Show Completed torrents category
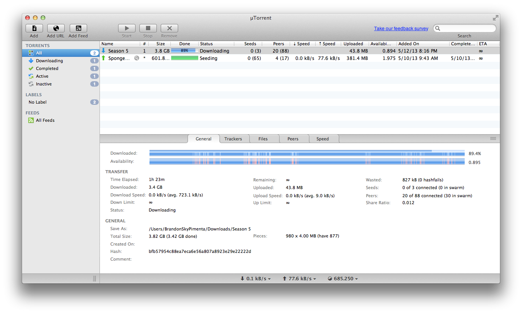The image size is (522, 314). pos(61,68)
